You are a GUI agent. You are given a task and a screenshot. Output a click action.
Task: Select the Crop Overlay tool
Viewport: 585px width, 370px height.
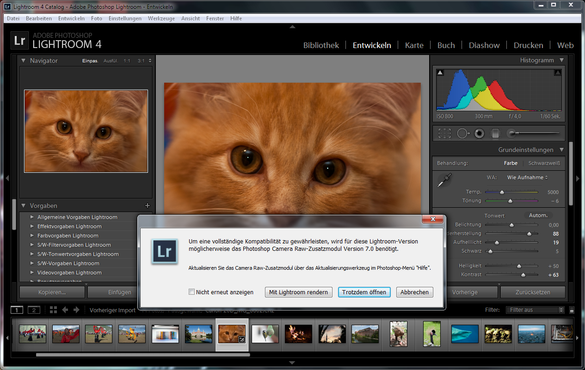click(x=444, y=133)
